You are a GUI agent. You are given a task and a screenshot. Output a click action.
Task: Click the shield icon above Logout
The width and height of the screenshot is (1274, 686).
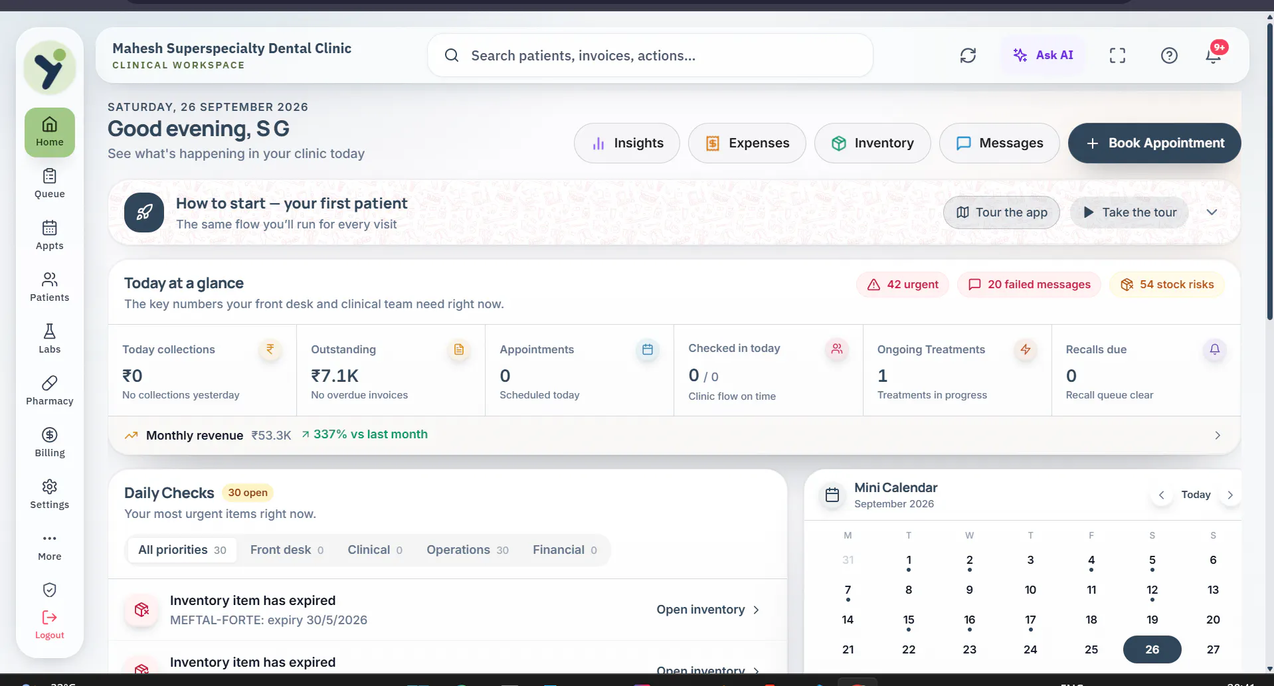(50, 590)
